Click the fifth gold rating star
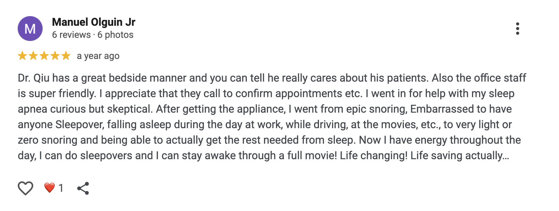The image size is (559, 211). [x=66, y=56]
